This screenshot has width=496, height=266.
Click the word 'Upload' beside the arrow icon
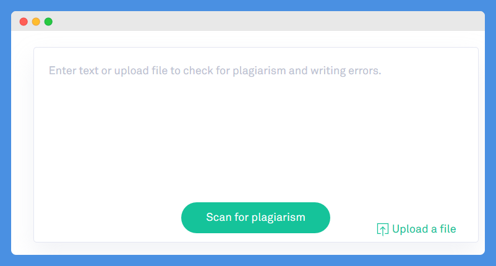click(x=410, y=229)
